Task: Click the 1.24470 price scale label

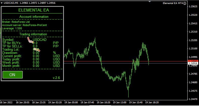Action: (x=193, y=99)
